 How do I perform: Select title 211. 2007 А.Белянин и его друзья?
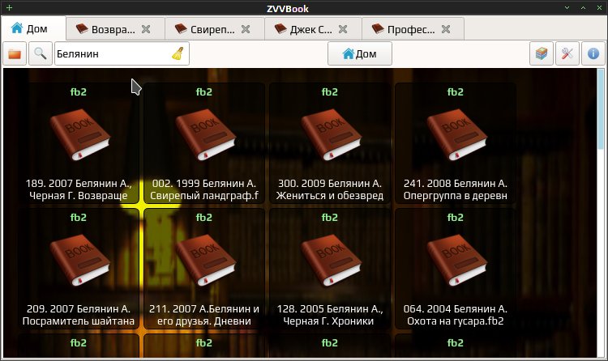(204, 315)
